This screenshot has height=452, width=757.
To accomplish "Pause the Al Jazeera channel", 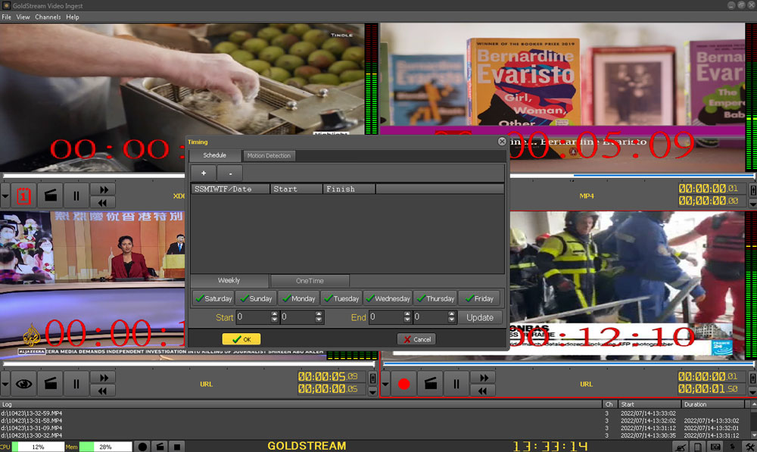I will (x=76, y=384).
